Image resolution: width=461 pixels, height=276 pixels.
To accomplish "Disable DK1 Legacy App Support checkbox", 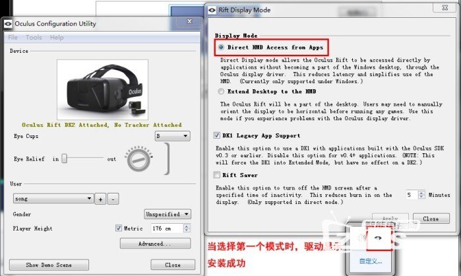I will tap(218, 135).
